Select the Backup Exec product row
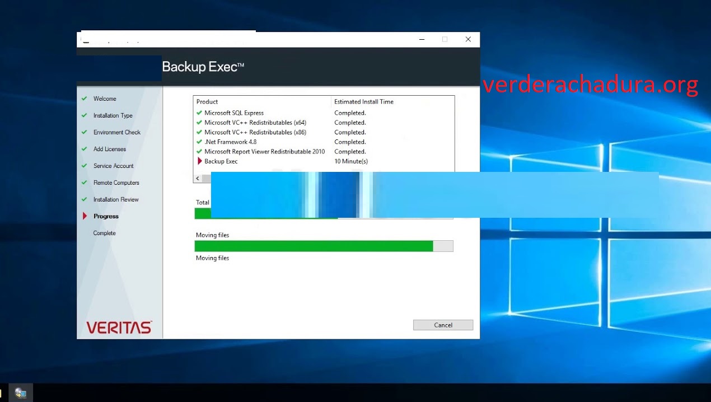The width and height of the screenshot is (711, 402). [324, 161]
